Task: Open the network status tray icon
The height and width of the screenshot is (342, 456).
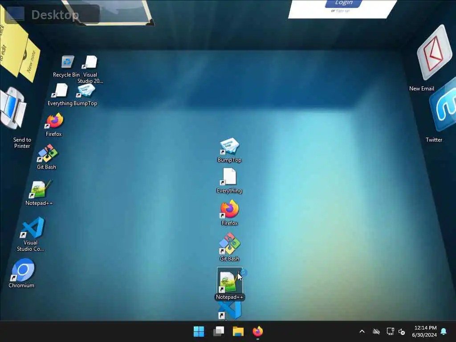Action: 390,331
